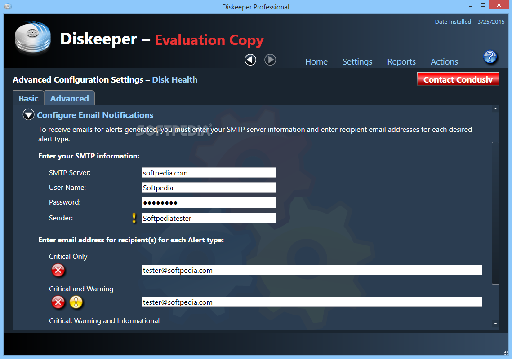Viewport: 512px width, 359px height.
Task: Focus the SMTP Server input field
Action: tap(209, 173)
